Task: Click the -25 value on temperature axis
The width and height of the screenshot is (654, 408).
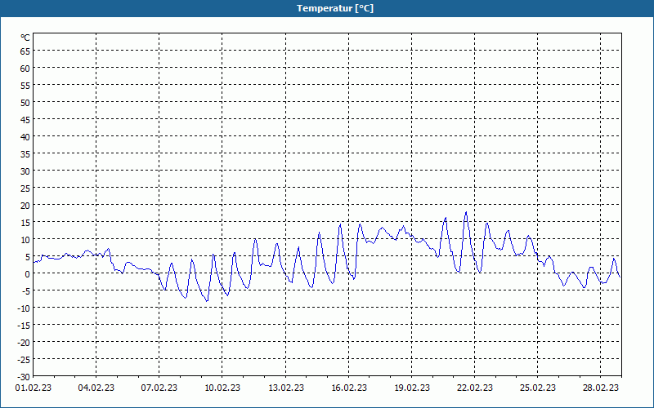Action: coord(24,359)
